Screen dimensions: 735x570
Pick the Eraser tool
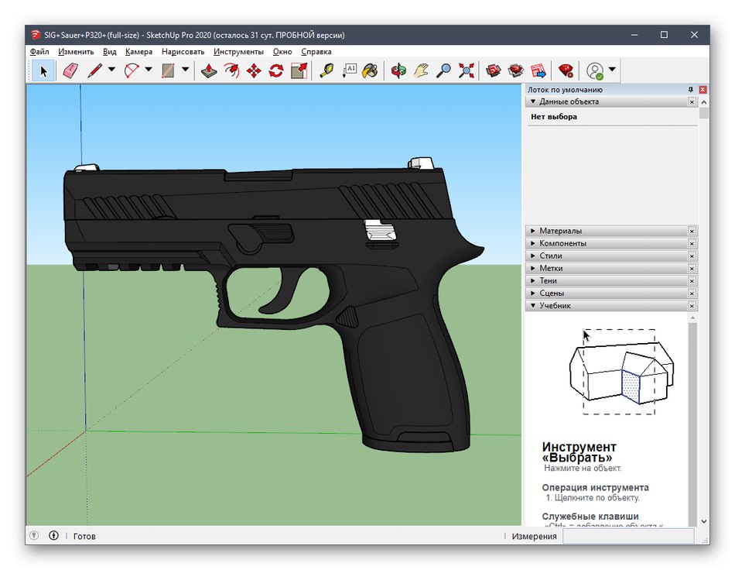click(70, 70)
